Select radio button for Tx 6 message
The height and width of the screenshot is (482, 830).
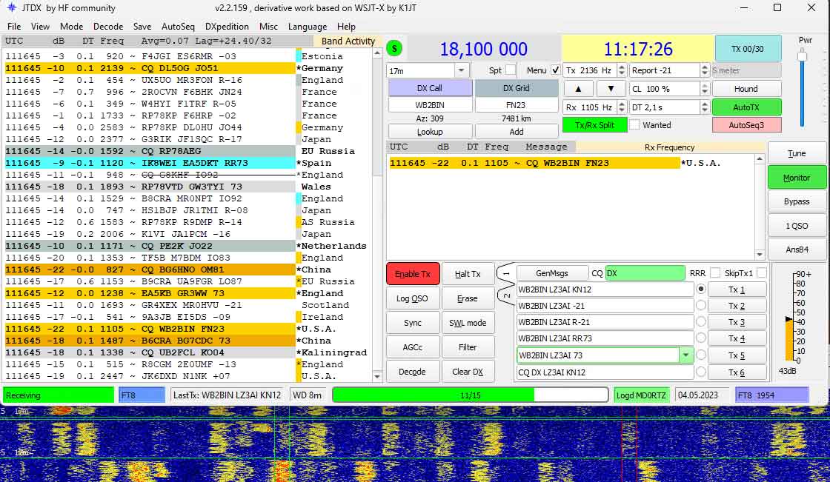(x=701, y=372)
